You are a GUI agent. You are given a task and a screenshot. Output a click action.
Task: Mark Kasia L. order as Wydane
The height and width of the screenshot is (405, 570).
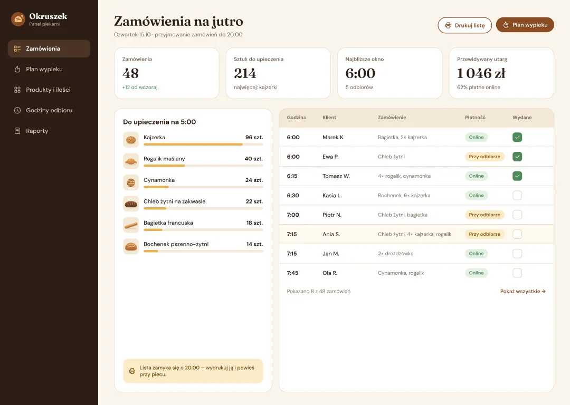517,196
